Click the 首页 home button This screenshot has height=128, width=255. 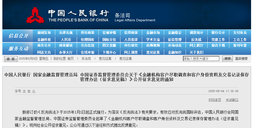tap(11, 59)
